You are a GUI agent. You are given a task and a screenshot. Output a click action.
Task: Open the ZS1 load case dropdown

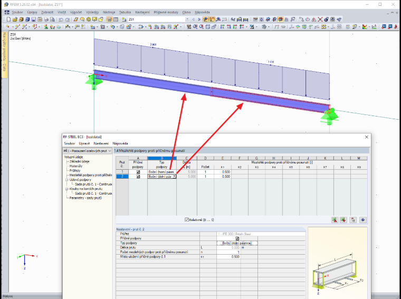[187, 20]
